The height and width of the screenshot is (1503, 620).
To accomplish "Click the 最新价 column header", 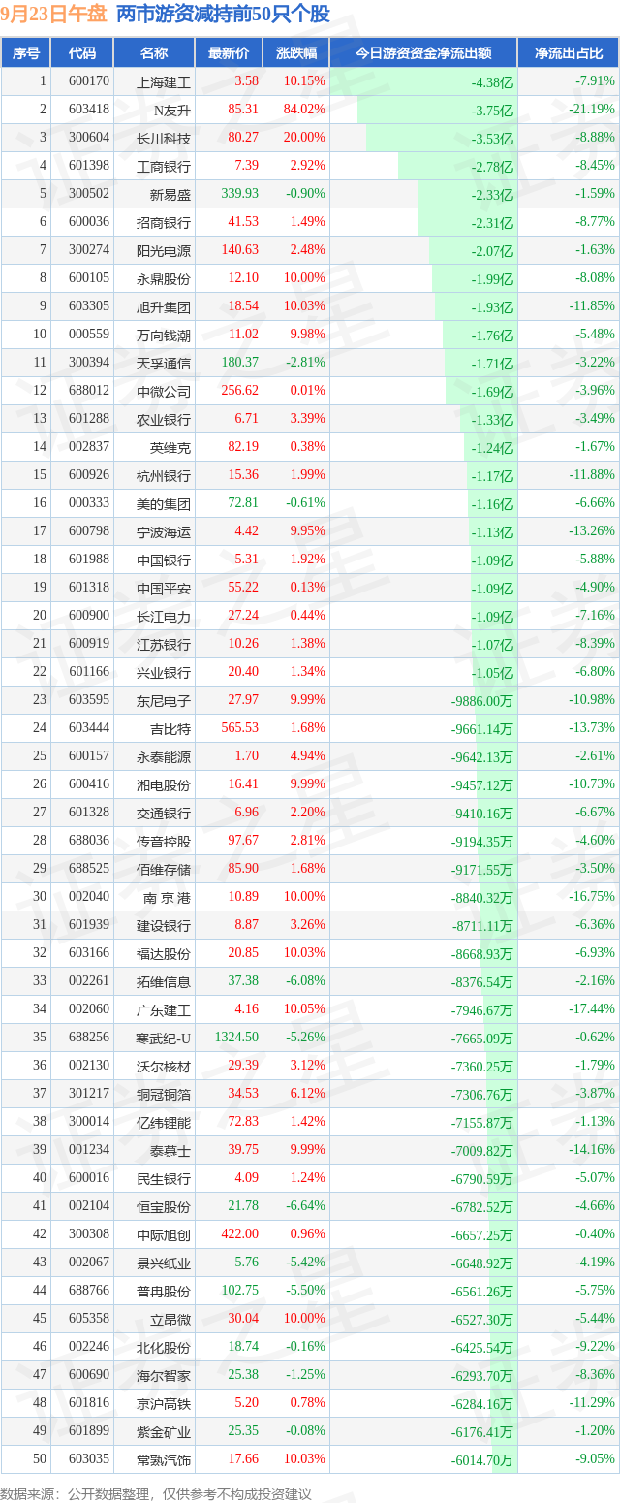I will pyautogui.click(x=228, y=53).
